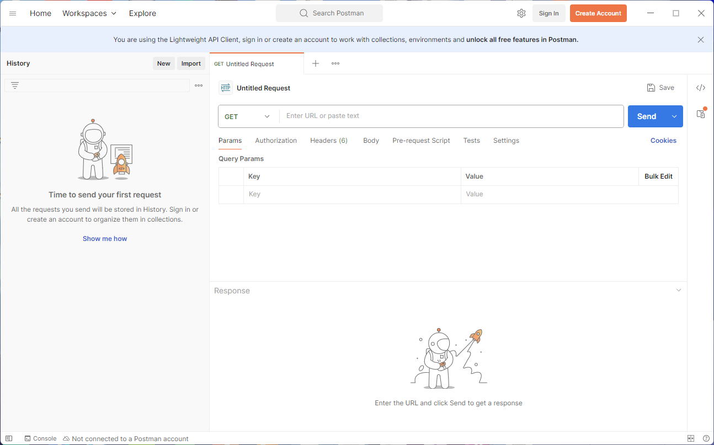
Task: Switch to the Headers (6) tab
Action: click(x=329, y=141)
